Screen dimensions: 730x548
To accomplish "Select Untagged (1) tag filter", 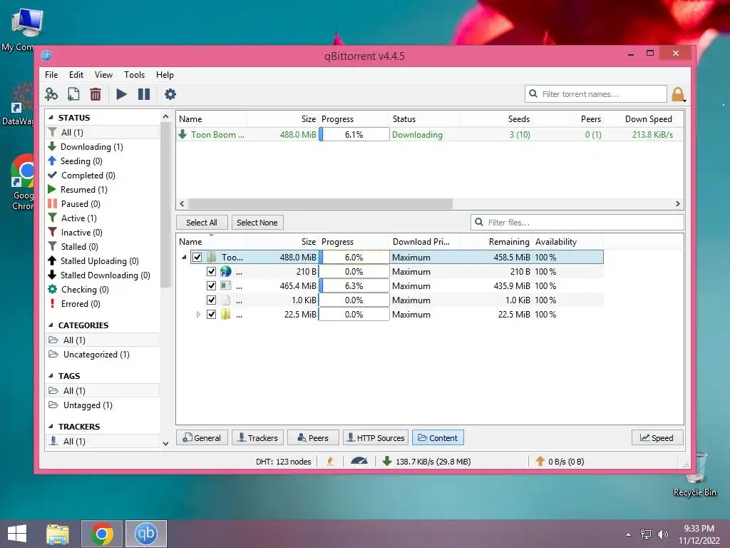I will [x=81, y=405].
